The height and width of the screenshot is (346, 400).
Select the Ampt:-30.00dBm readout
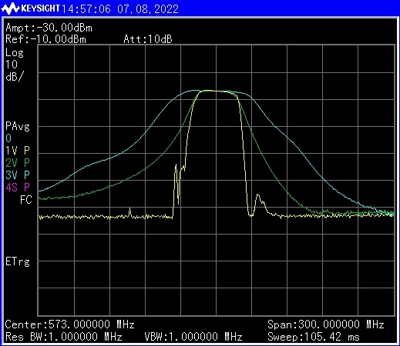[x=49, y=28]
